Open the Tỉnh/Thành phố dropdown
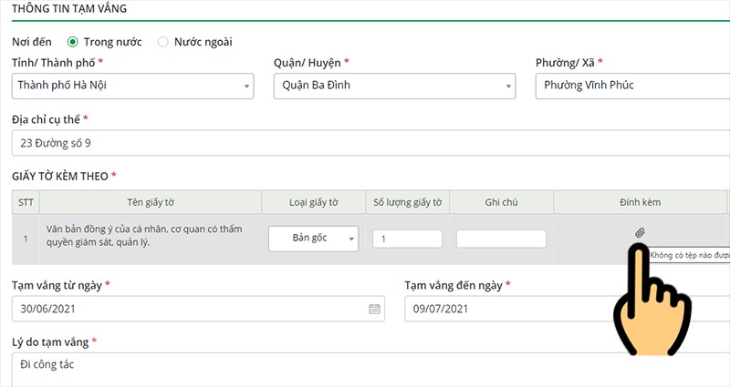Image resolution: width=730 pixels, height=387 pixels. point(132,86)
